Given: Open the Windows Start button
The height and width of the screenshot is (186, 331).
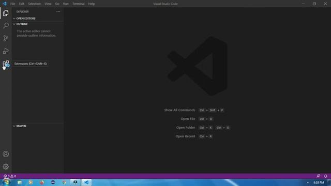Looking at the screenshot, I should [6, 182].
